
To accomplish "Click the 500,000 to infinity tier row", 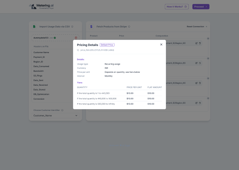I will (x=120, y=104).
